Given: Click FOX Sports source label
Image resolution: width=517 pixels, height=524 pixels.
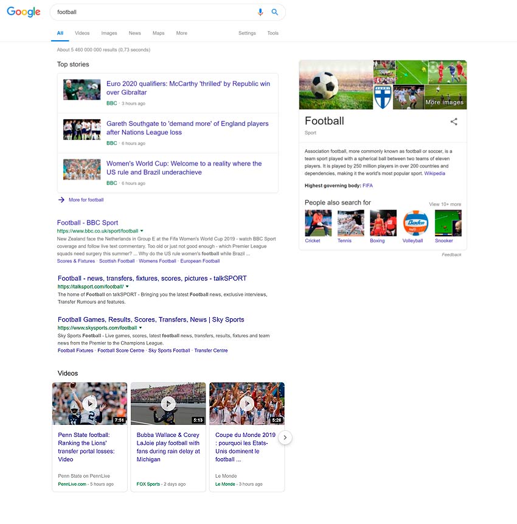Looking at the screenshot, I should point(148,484).
